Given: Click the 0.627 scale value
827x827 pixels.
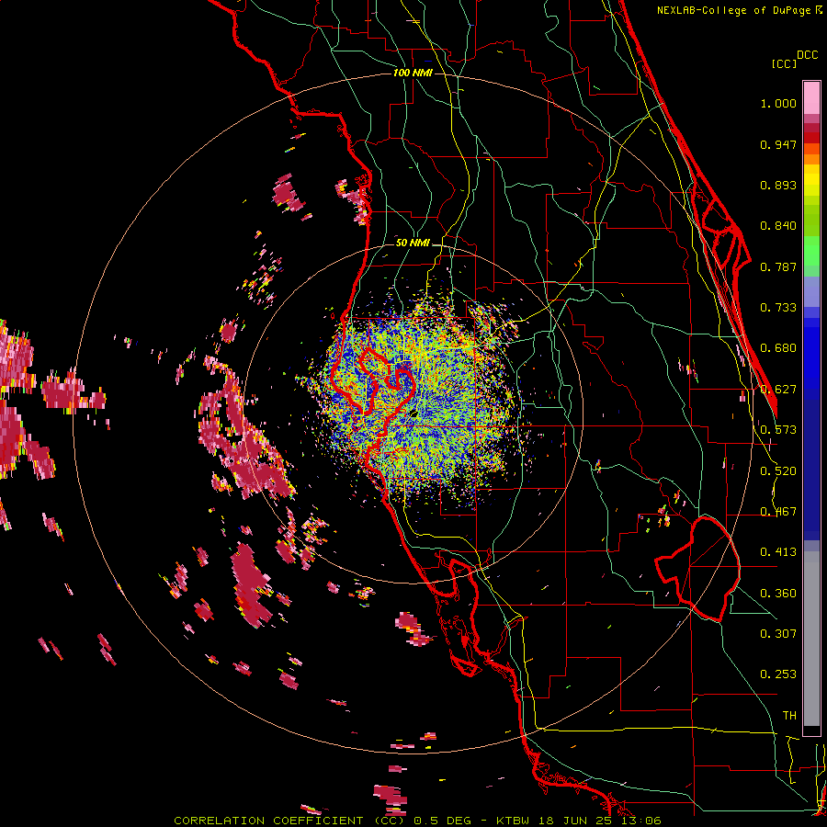Looking at the screenshot, I should (x=778, y=390).
